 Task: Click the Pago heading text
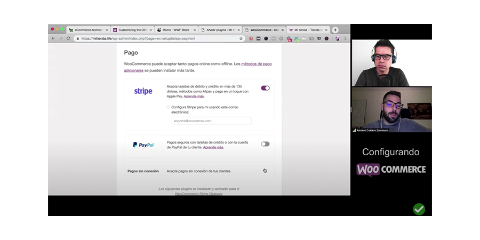pos(131,53)
